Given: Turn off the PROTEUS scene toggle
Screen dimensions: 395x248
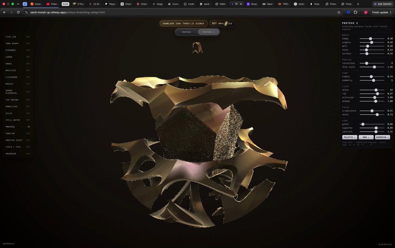Looking at the screenshot, I should tap(18, 127).
